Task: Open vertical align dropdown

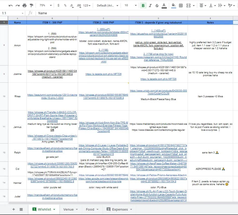Action: pyautogui.click(x=213, y=6)
